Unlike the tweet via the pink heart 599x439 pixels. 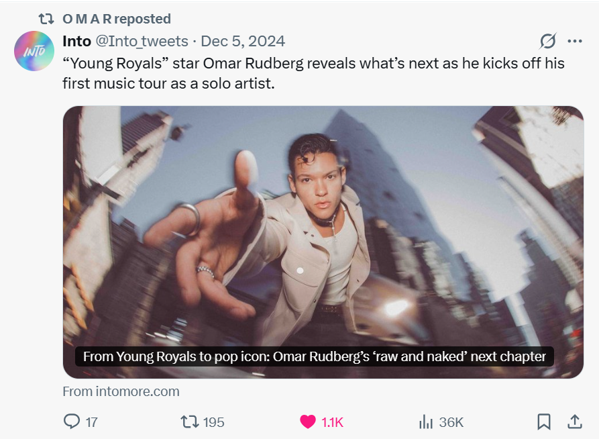point(308,422)
